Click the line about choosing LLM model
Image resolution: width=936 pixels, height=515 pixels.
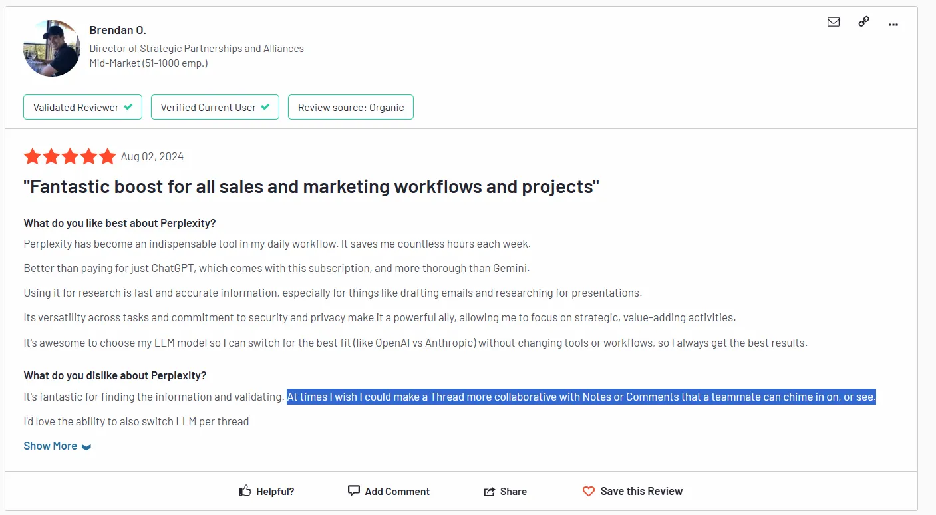pyautogui.click(x=416, y=343)
